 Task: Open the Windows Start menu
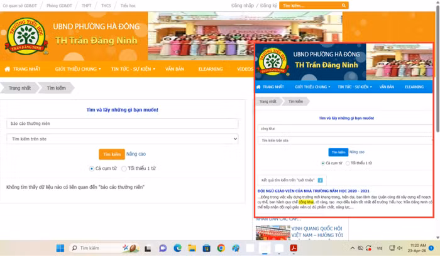(x=60, y=248)
